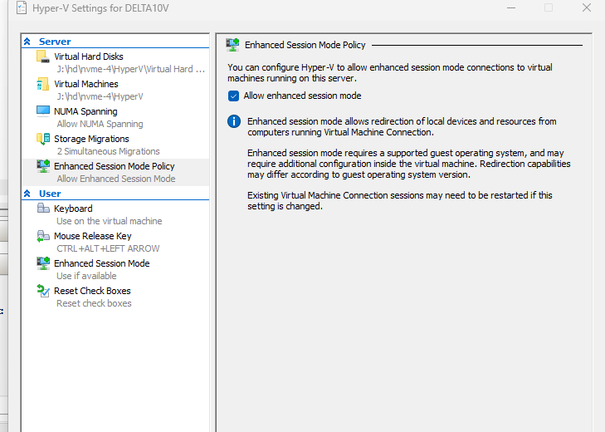Click the 'Enhanced Session Mode Policy' right pane title
The image size is (605, 432).
coord(305,45)
